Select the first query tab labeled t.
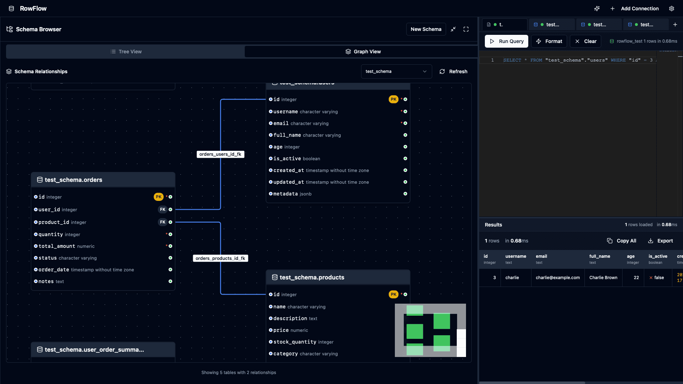Image resolution: width=683 pixels, height=384 pixels. coord(504,25)
